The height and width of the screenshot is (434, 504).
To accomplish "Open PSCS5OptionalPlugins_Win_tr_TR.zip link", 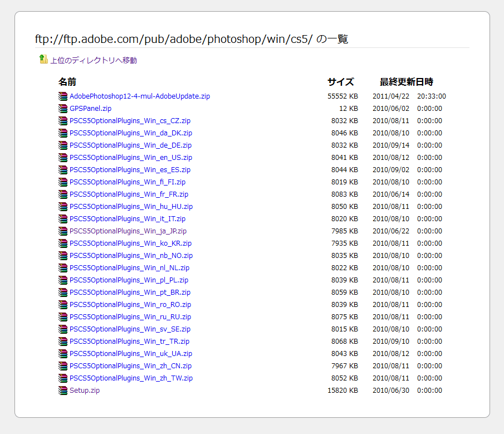I will pyautogui.click(x=130, y=340).
